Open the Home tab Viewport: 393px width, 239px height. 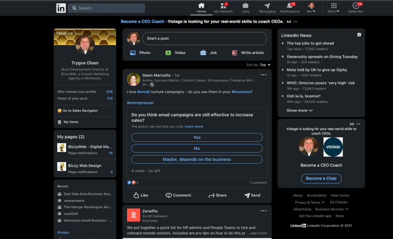coord(201,8)
